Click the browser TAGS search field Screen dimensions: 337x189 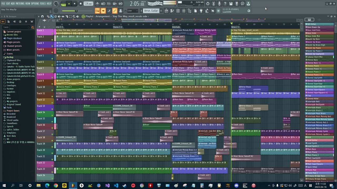[x=20, y=27]
